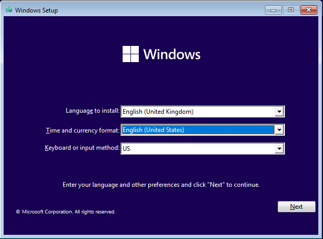Click the "Keyboard or input method" label
323x239 pixels.
coord(82,148)
